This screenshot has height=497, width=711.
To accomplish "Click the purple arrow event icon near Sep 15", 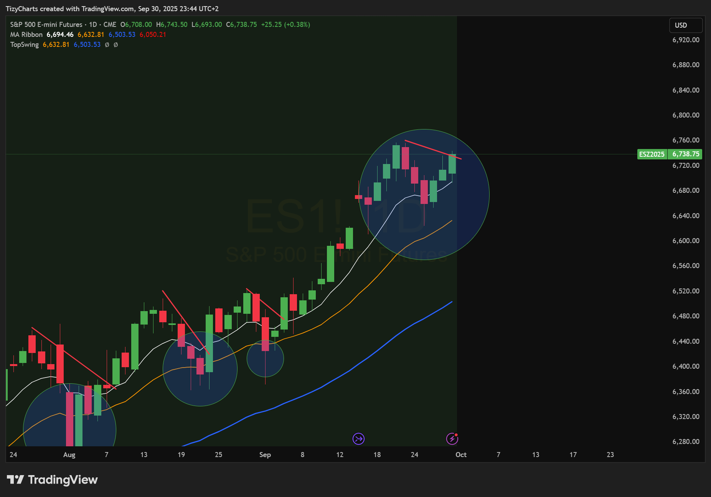I will coord(358,439).
